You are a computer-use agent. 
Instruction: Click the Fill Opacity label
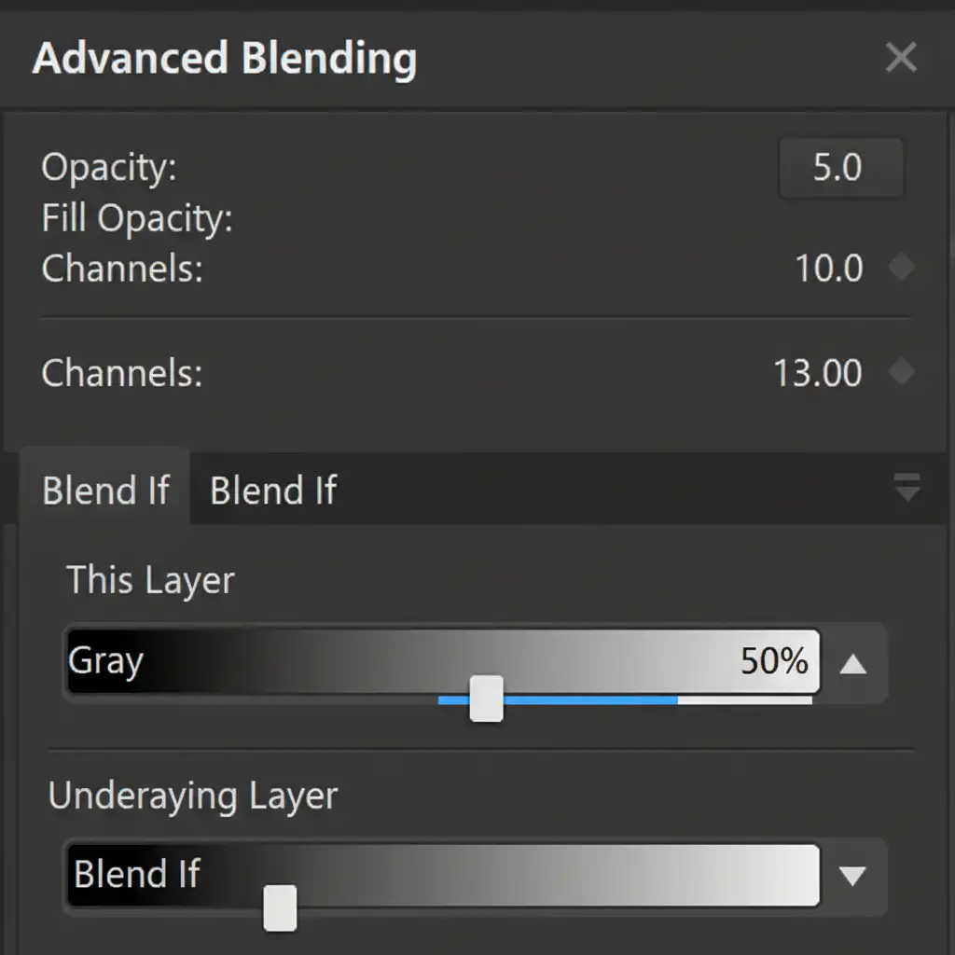click(136, 219)
